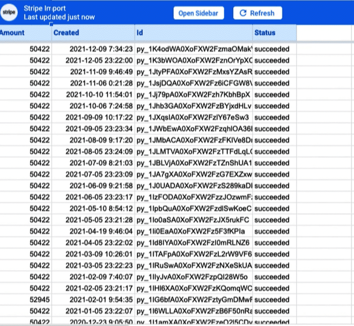Select cell with date 2021-03-05 23:22:23
The height and width of the screenshot is (326, 354).
pos(93,265)
